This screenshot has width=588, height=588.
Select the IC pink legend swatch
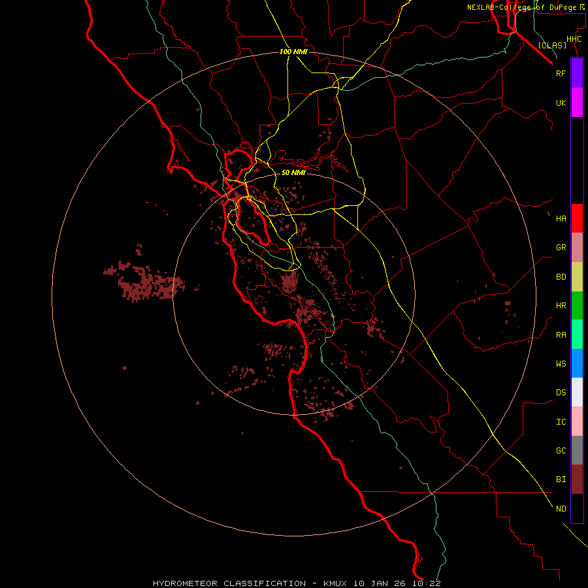(577, 421)
